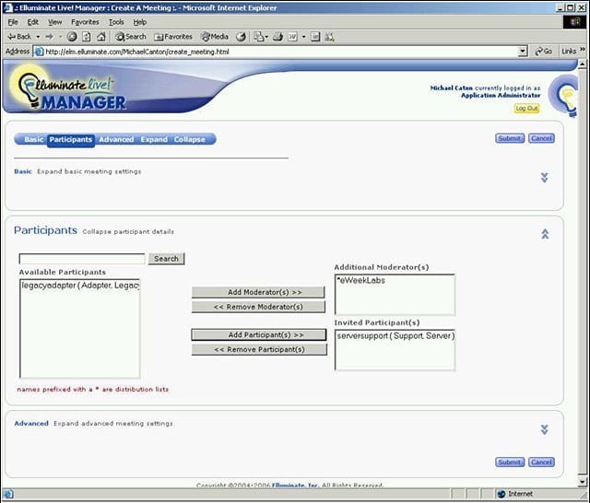Refresh the page with the Refresh icon
590x503 pixels.
[87, 37]
